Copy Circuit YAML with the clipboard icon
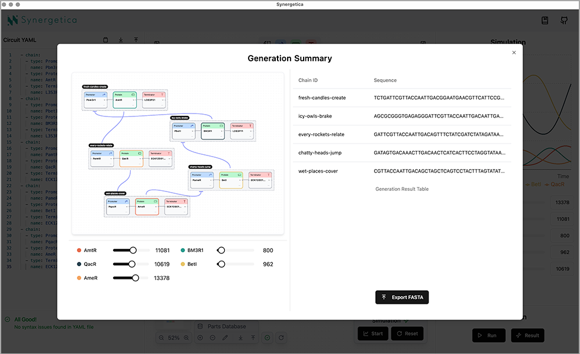 click(105, 40)
